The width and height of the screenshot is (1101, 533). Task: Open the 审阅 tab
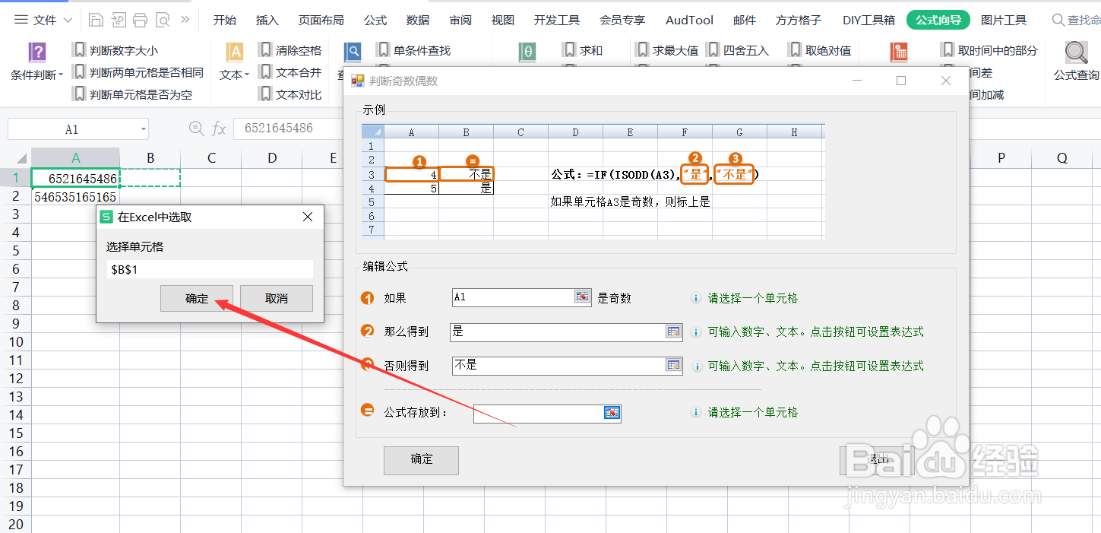pos(460,21)
